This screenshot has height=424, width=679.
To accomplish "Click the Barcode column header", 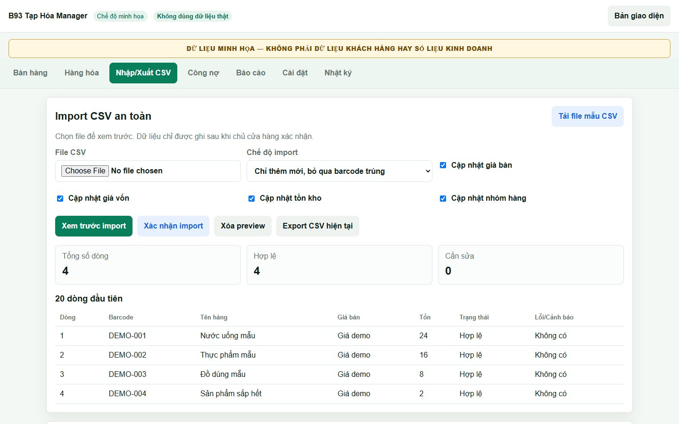I will coord(121,318).
